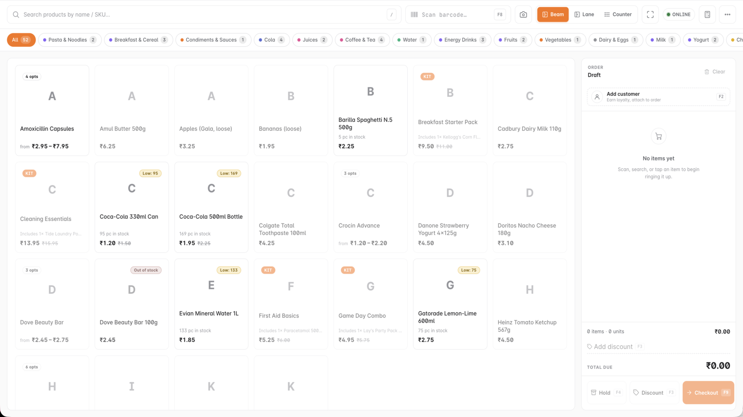
Task: Add Evian Mineral Water 1L
Action: coord(211,304)
